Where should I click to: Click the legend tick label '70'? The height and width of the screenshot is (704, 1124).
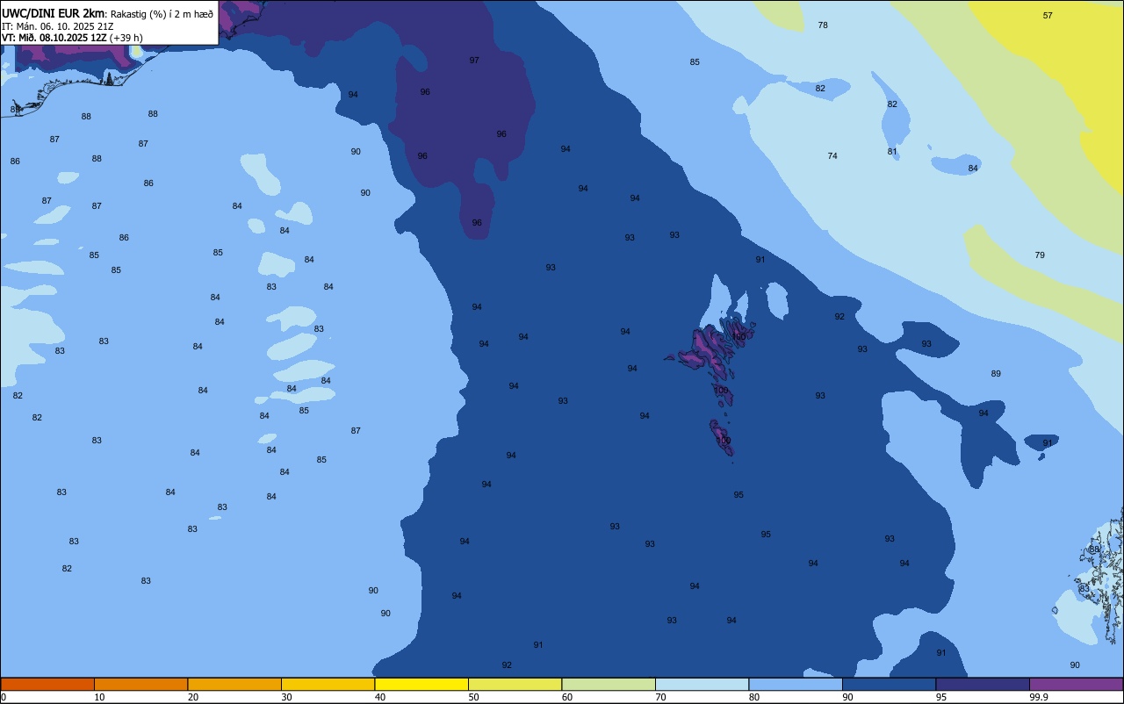click(661, 697)
